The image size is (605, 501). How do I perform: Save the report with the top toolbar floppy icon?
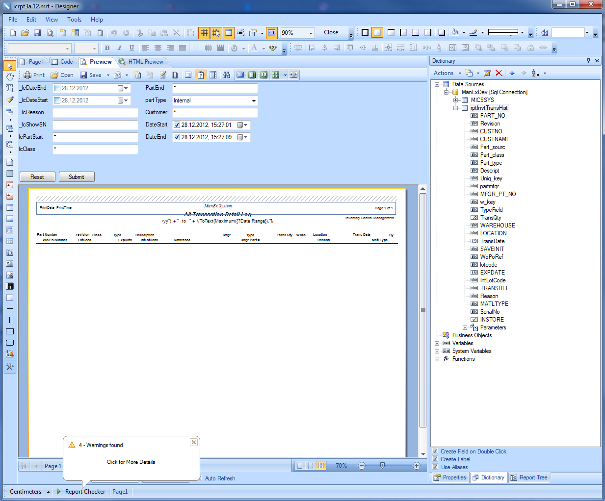[37, 33]
